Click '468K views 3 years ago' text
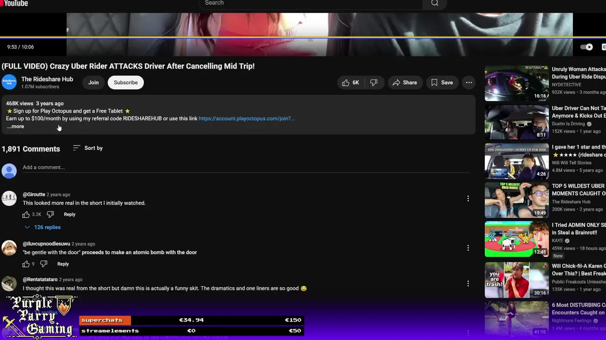 (x=35, y=103)
